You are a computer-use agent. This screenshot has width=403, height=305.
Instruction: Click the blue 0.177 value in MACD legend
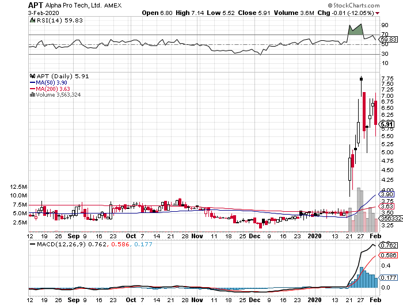tap(143, 244)
